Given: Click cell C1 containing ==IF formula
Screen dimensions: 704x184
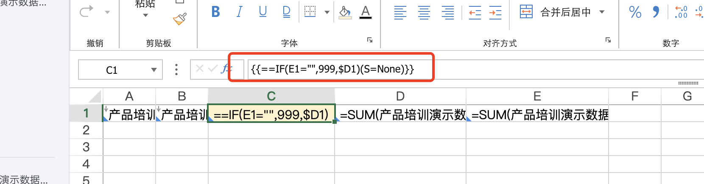Looking at the screenshot, I should click(271, 114).
